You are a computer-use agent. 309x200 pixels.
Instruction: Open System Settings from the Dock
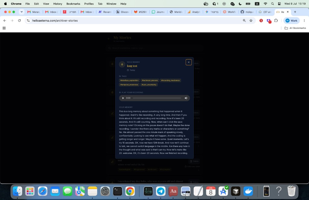[x=105, y=191]
